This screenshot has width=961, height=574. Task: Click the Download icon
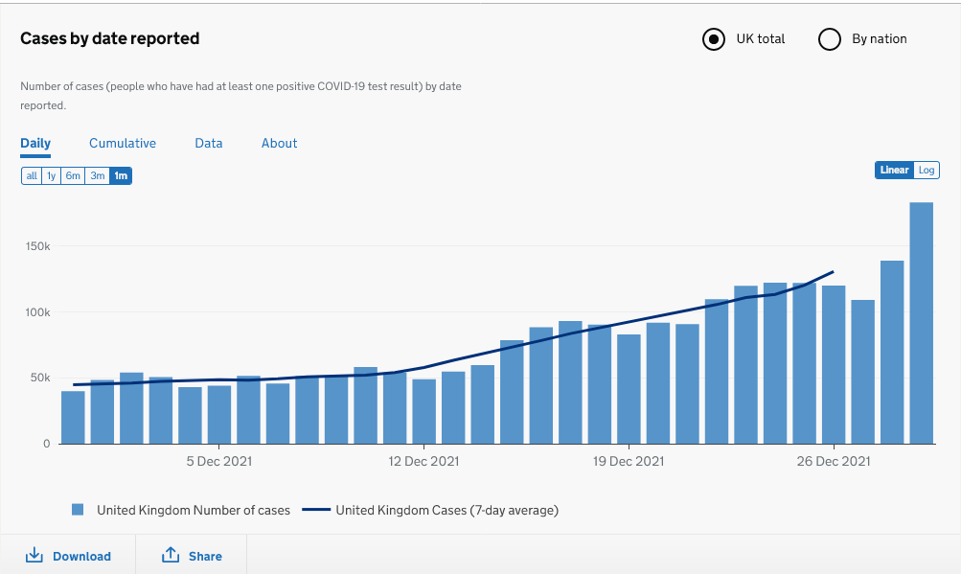(34, 555)
